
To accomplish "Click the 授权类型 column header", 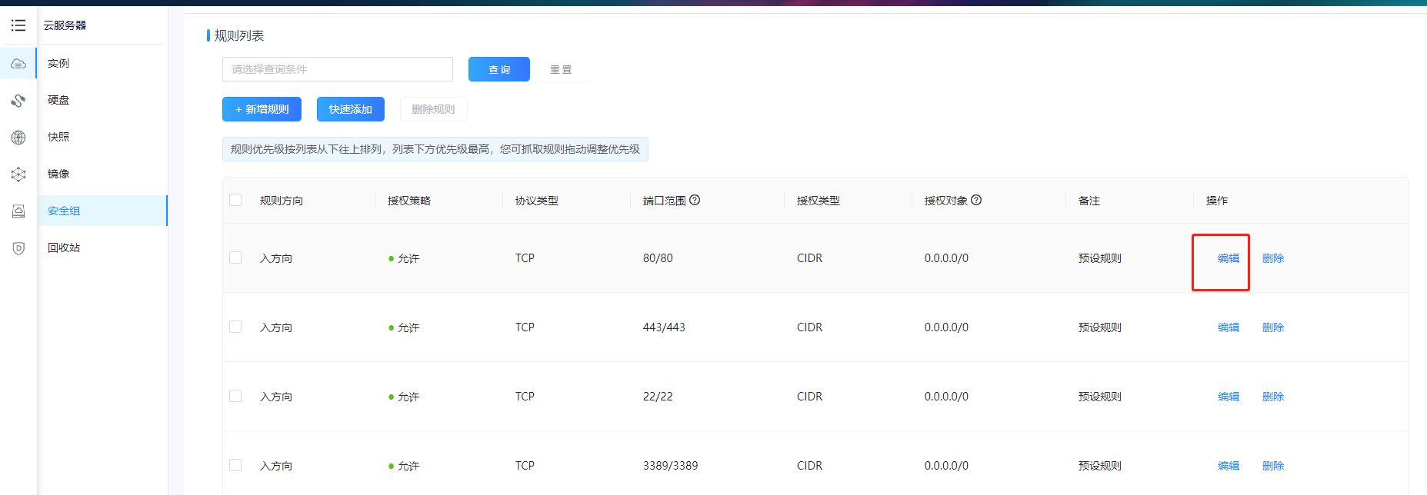I will pyautogui.click(x=819, y=201).
